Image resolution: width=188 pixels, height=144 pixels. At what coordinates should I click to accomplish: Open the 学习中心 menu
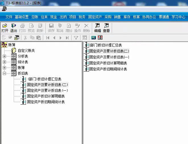[178, 17]
